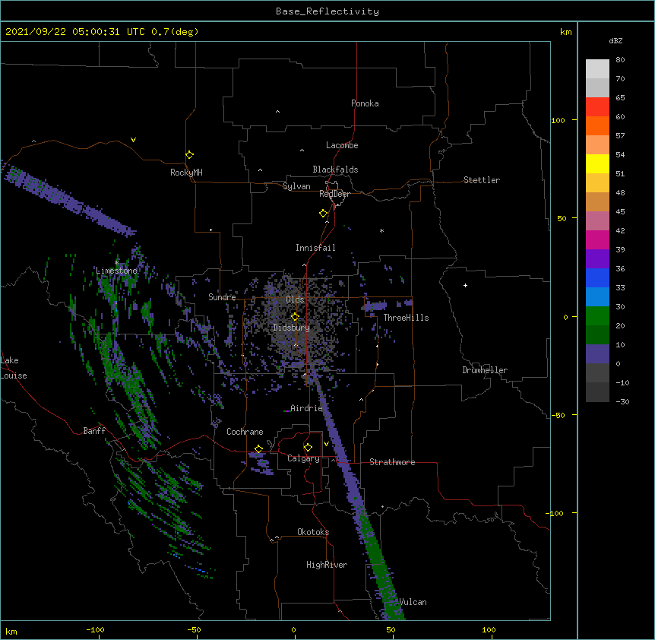Click the Limestone label
655x640 pixels.
coord(116,271)
